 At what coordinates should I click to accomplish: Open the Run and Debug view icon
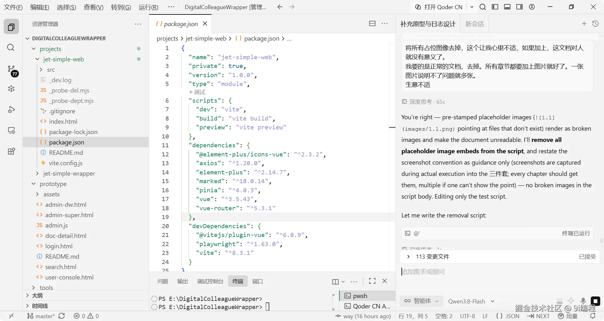[x=11, y=110]
